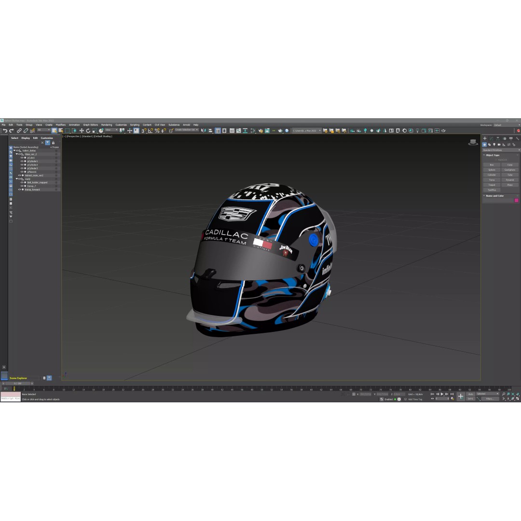This screenshot has height=521, width=521.
Task: Clear the Scene Explorer search with X
Action: 42,143
